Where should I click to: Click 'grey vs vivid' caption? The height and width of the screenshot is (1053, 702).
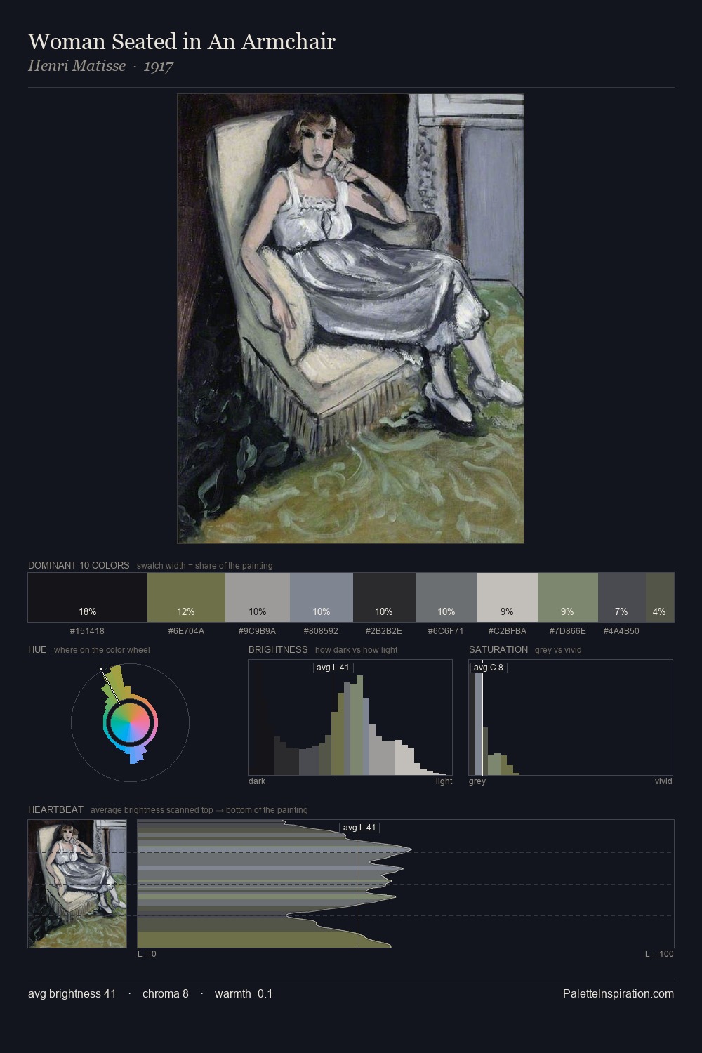(x=558, y=649)
